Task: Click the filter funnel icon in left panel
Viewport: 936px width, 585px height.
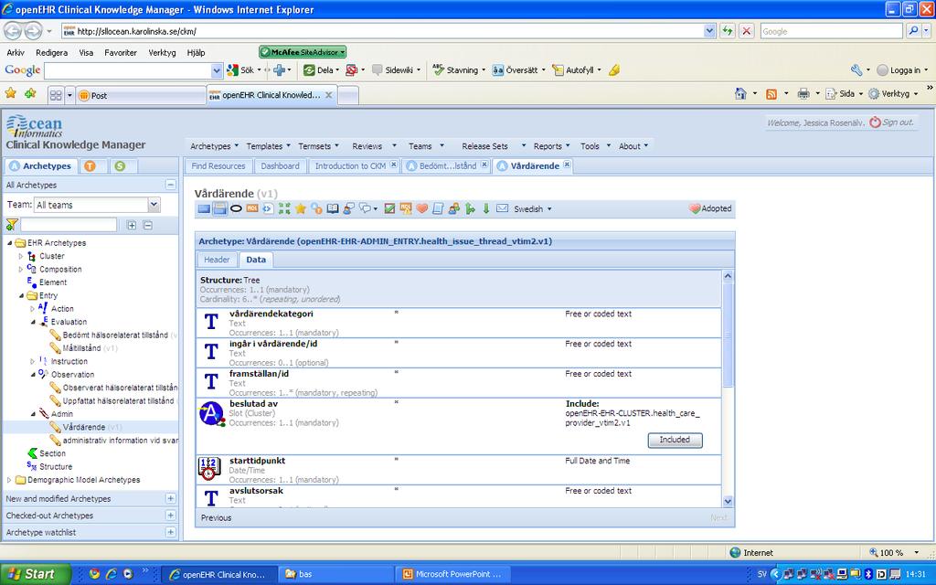Action: click(x=11, y=225)
